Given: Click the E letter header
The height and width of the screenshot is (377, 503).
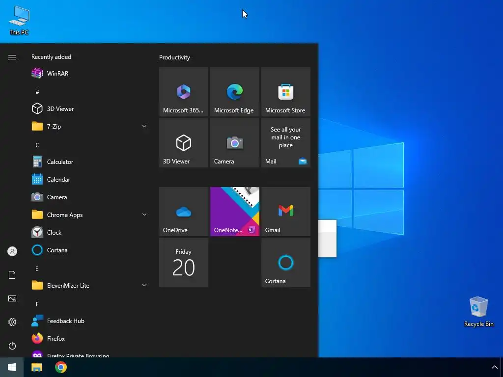Looking at the screenshot, I should click(x=37, y=269).
